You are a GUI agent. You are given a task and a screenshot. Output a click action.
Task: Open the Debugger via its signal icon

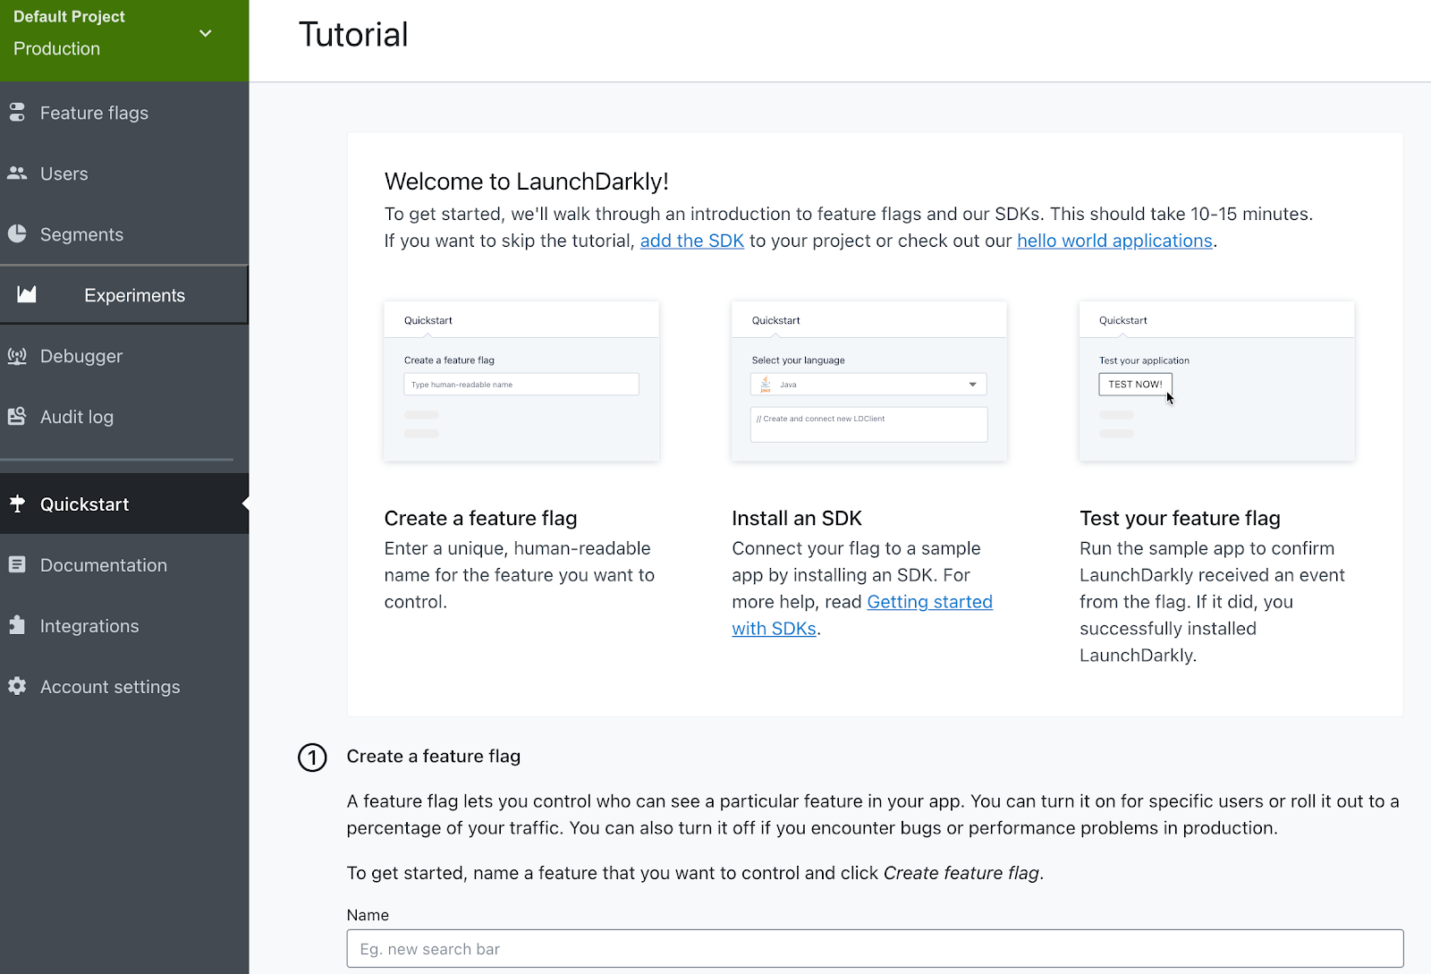[x=18, y=356]
